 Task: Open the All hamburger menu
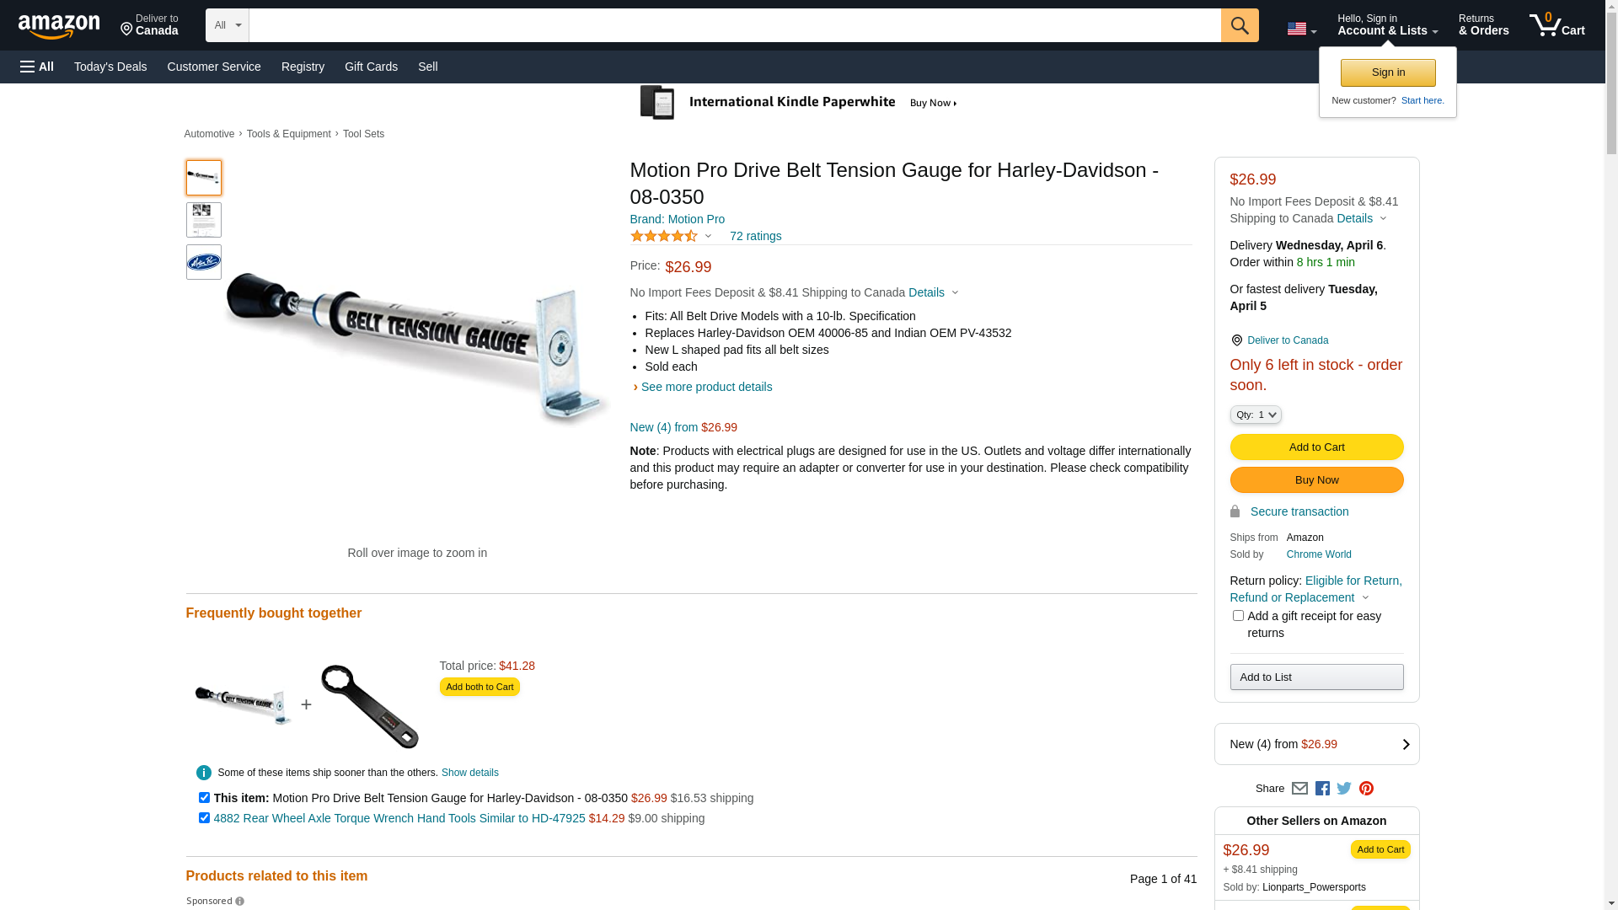37,67
